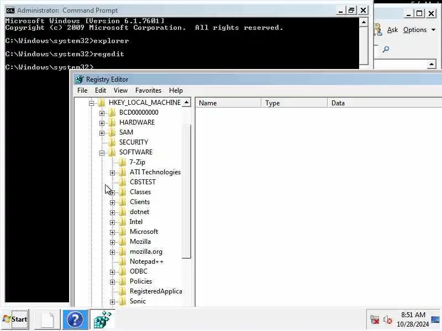This screenshot has width=442, height=331.
Task: Select the SECURITY folder icon
Action: pyautogui.click(x=112, y=142)
